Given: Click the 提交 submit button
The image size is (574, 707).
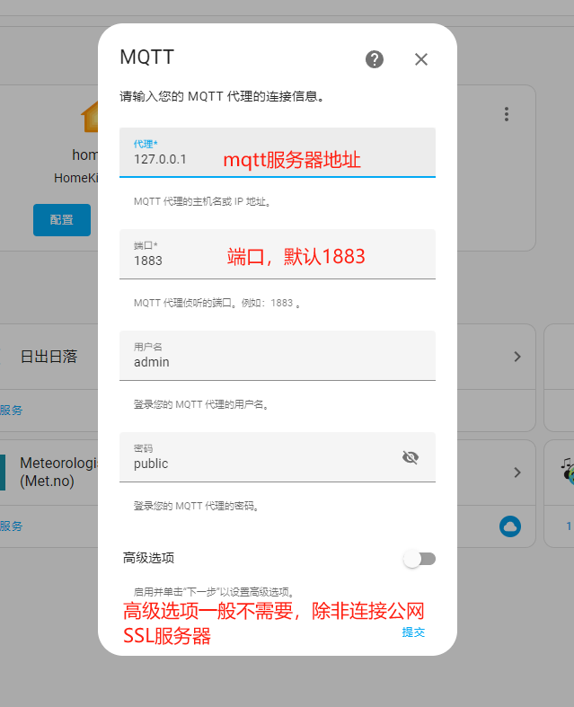Looking at the screenshot, I should [x=413, y=632].
